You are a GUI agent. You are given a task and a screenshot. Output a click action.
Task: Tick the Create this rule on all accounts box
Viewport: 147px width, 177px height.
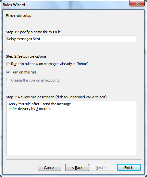coord(8,80)
